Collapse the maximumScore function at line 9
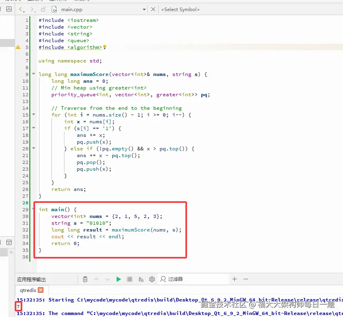Screen dimensions: 343x317 [34, 74]
